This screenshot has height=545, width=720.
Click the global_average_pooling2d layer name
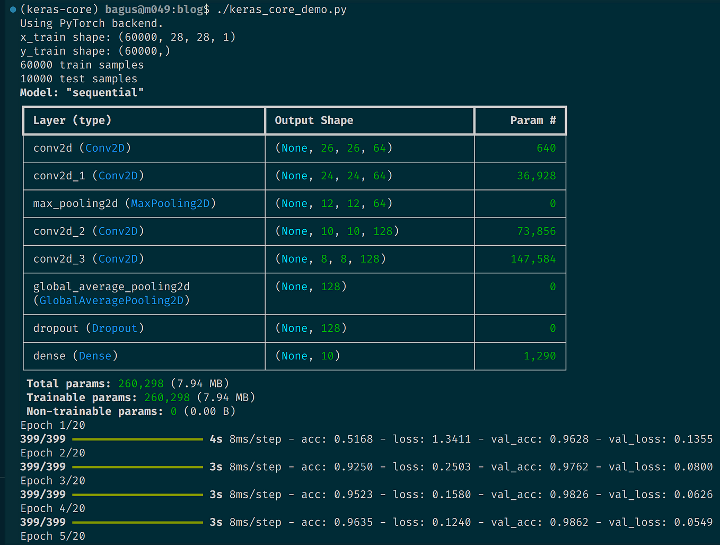click(111, 287)
